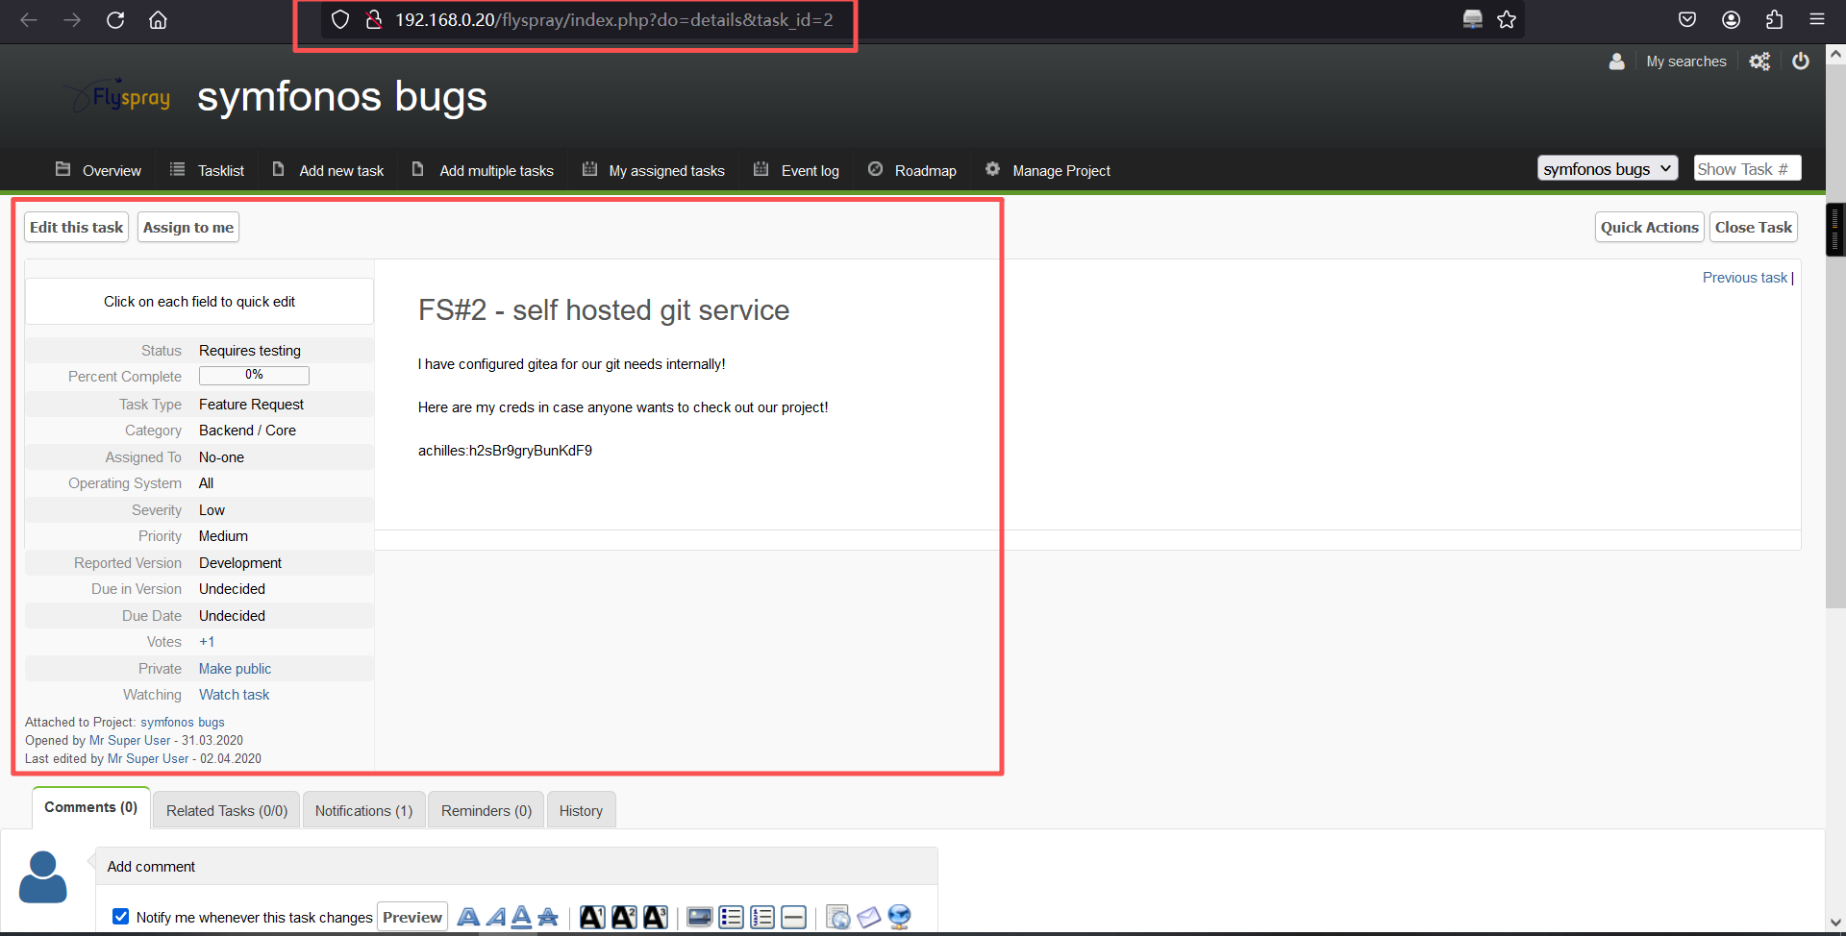Open Add new task
The image size is (1846, 936).
[x=328, y=170]
